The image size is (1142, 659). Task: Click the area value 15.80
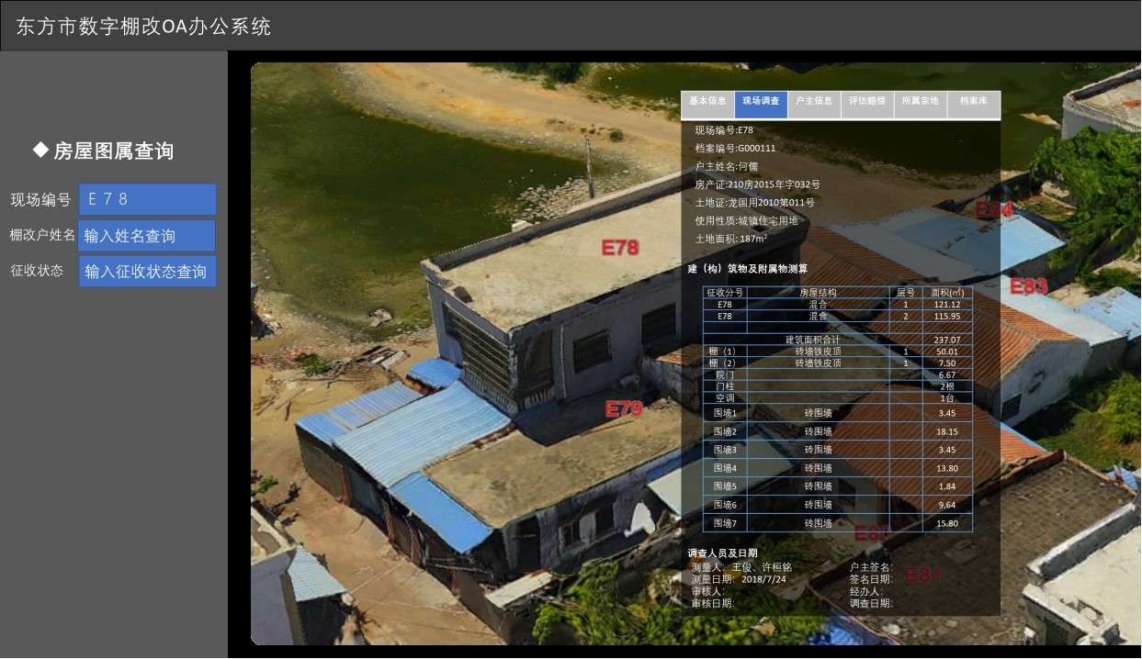(x=947, y=523)
